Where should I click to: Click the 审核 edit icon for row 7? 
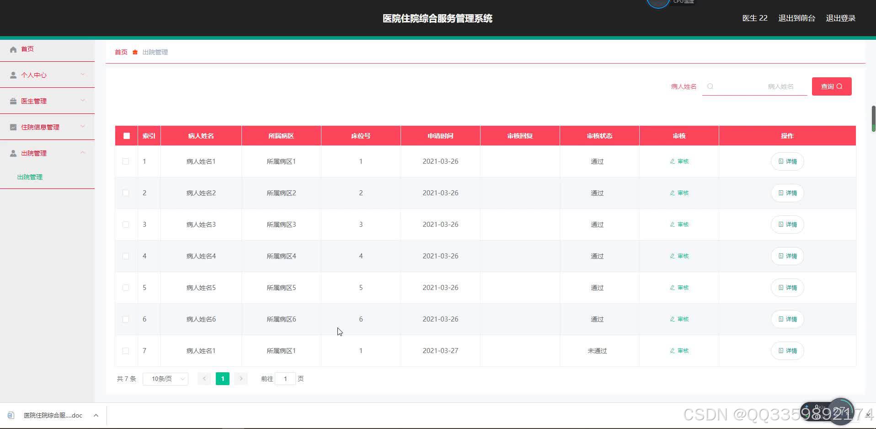pyautogui.click(x=672, y=351)
